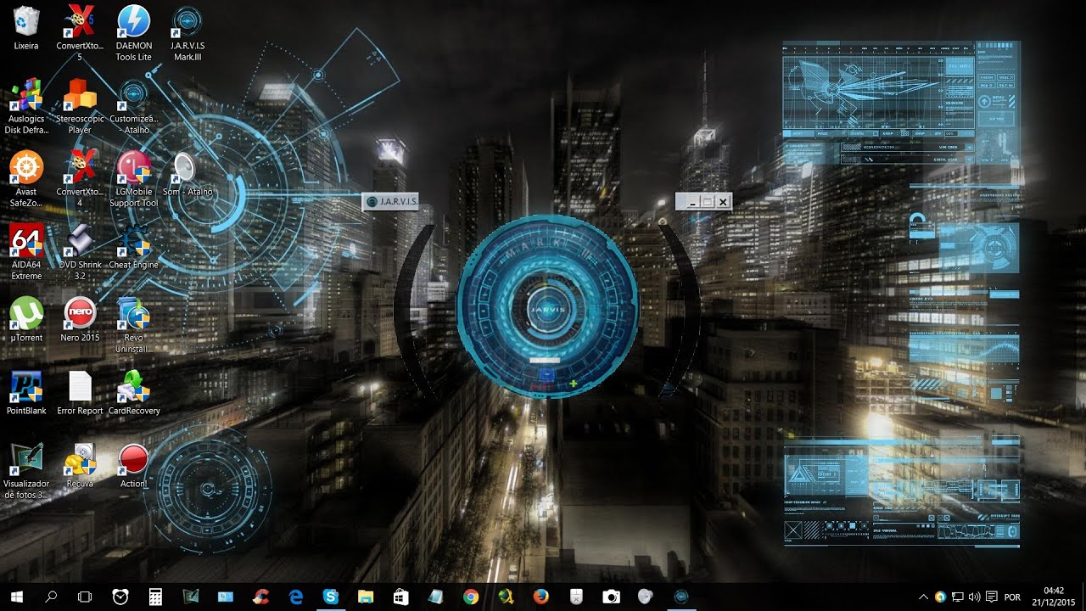Open ConvertXtoDVD 5 desktop shortcut
The image size is (1086, 611).
pos(80,33)
